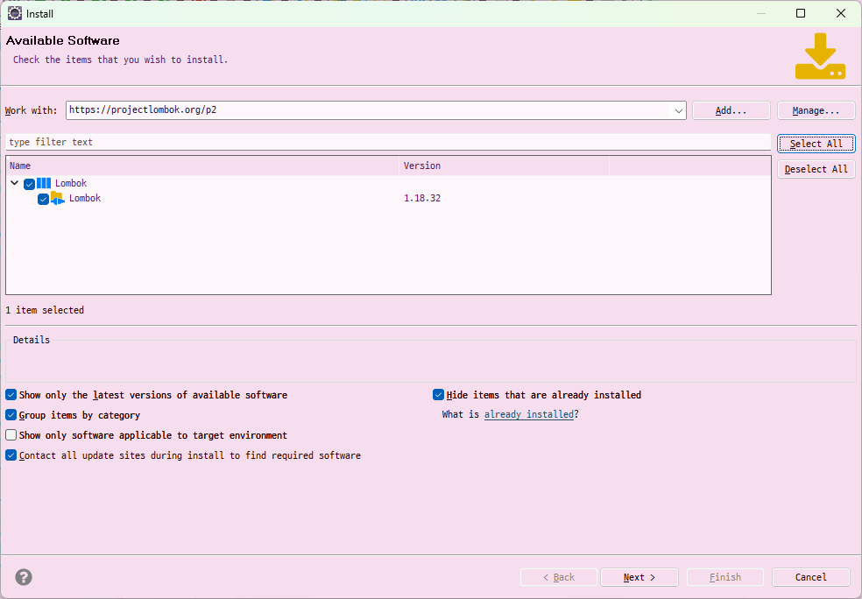Click the '1 item selected' status text
The image size is (862, 599).
click(45, 310)
